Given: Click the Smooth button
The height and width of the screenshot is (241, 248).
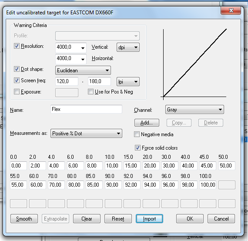Looking at the screenshot, I should pos(24,219).
